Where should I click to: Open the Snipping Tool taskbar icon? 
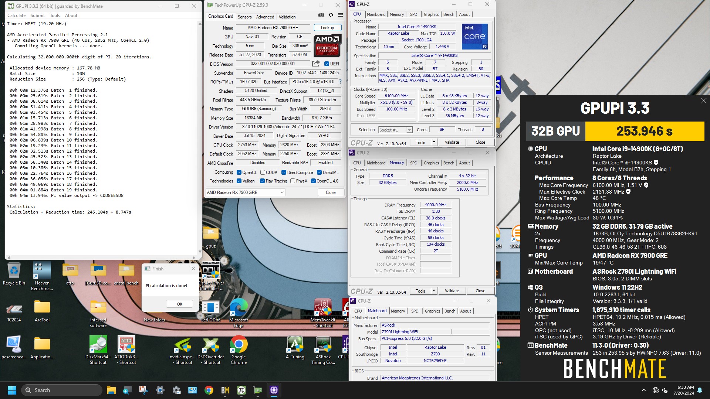click(x=143, y=390)
